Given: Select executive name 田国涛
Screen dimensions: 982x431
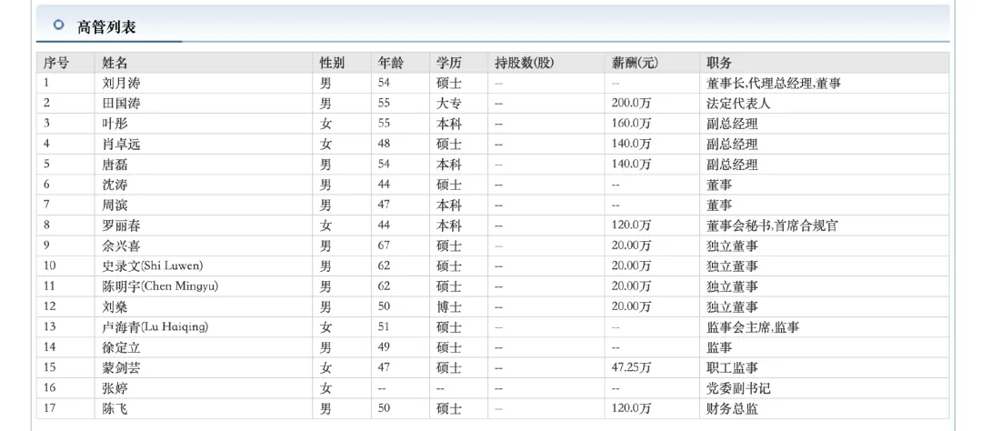Looking at the screenshot, I should point(122,104).
